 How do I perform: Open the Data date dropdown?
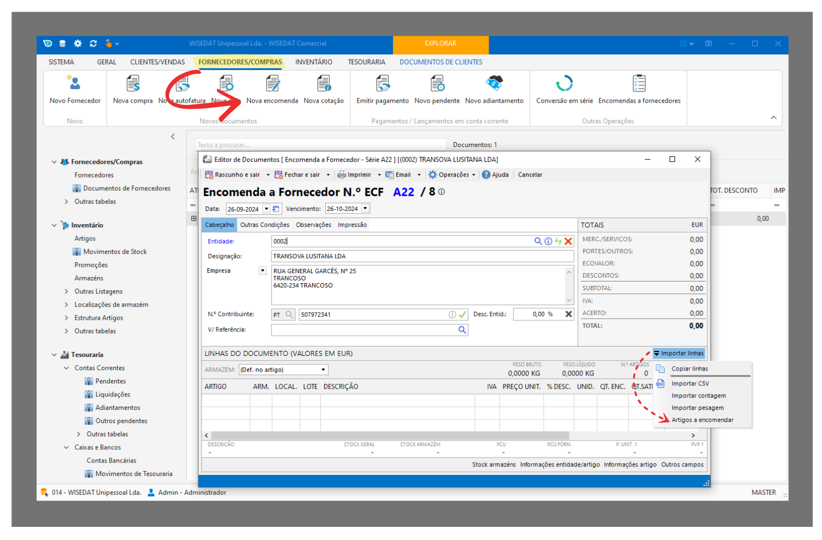pyautogui.click(x=266, y=209)
